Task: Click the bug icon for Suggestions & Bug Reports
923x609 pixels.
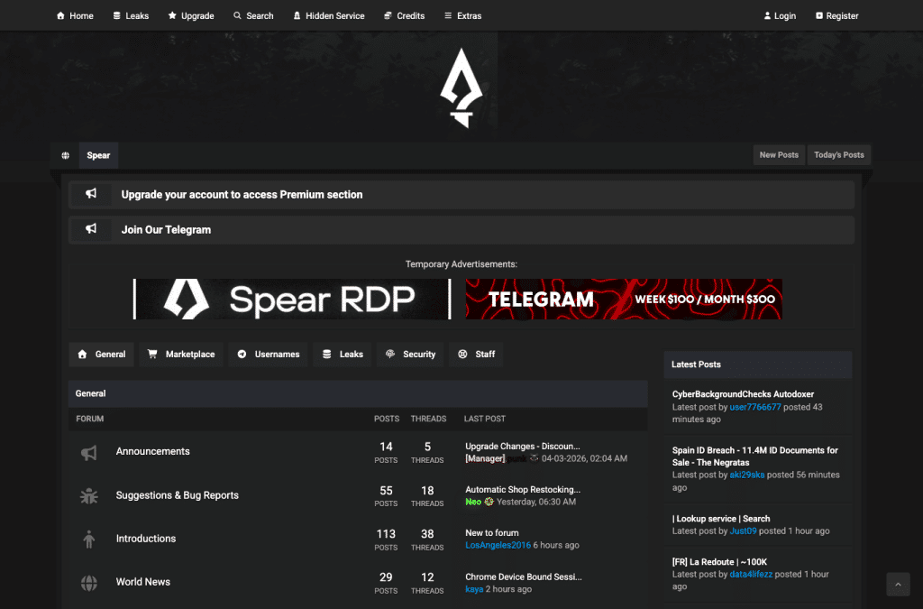Action: click(89, 496)
